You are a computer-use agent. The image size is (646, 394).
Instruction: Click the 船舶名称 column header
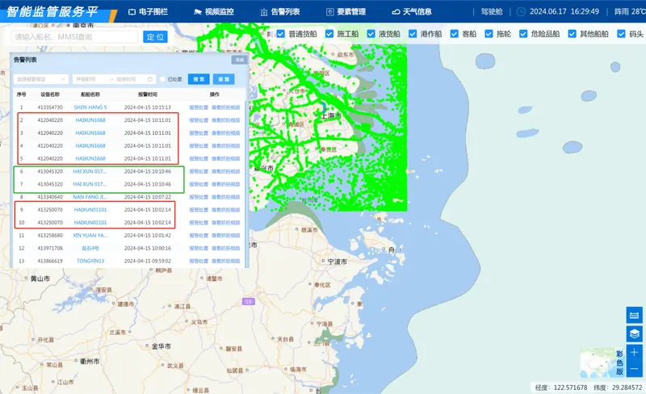pyautogui.click(x=90, y=94)
